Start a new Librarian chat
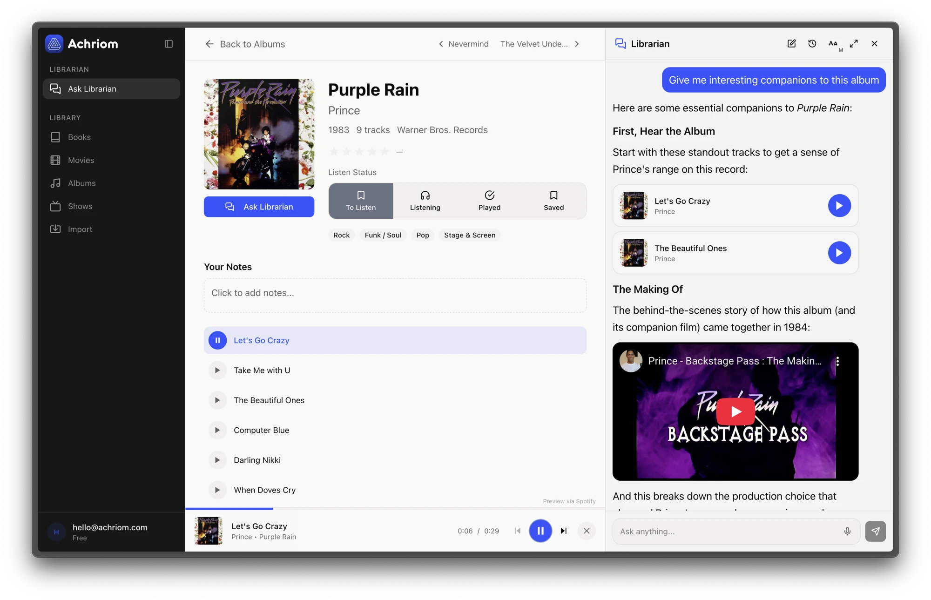The width and height of the screenshot is (931, 600). pos(791,44)
